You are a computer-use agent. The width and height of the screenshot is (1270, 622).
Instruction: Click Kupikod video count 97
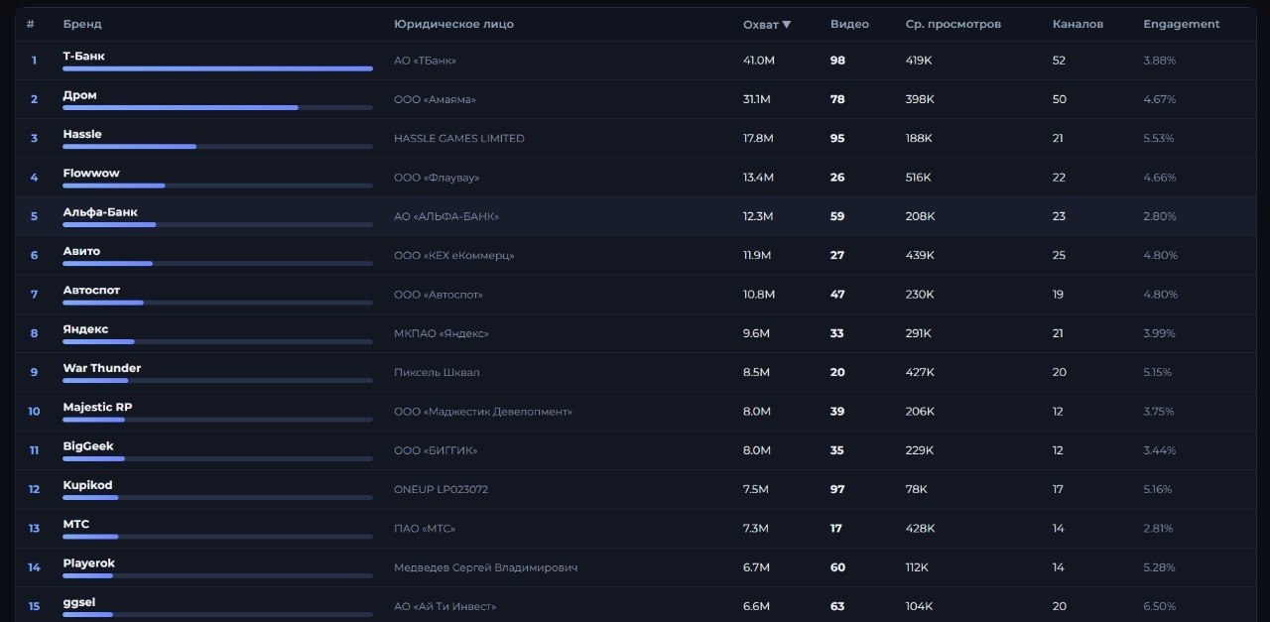(836, 489)
